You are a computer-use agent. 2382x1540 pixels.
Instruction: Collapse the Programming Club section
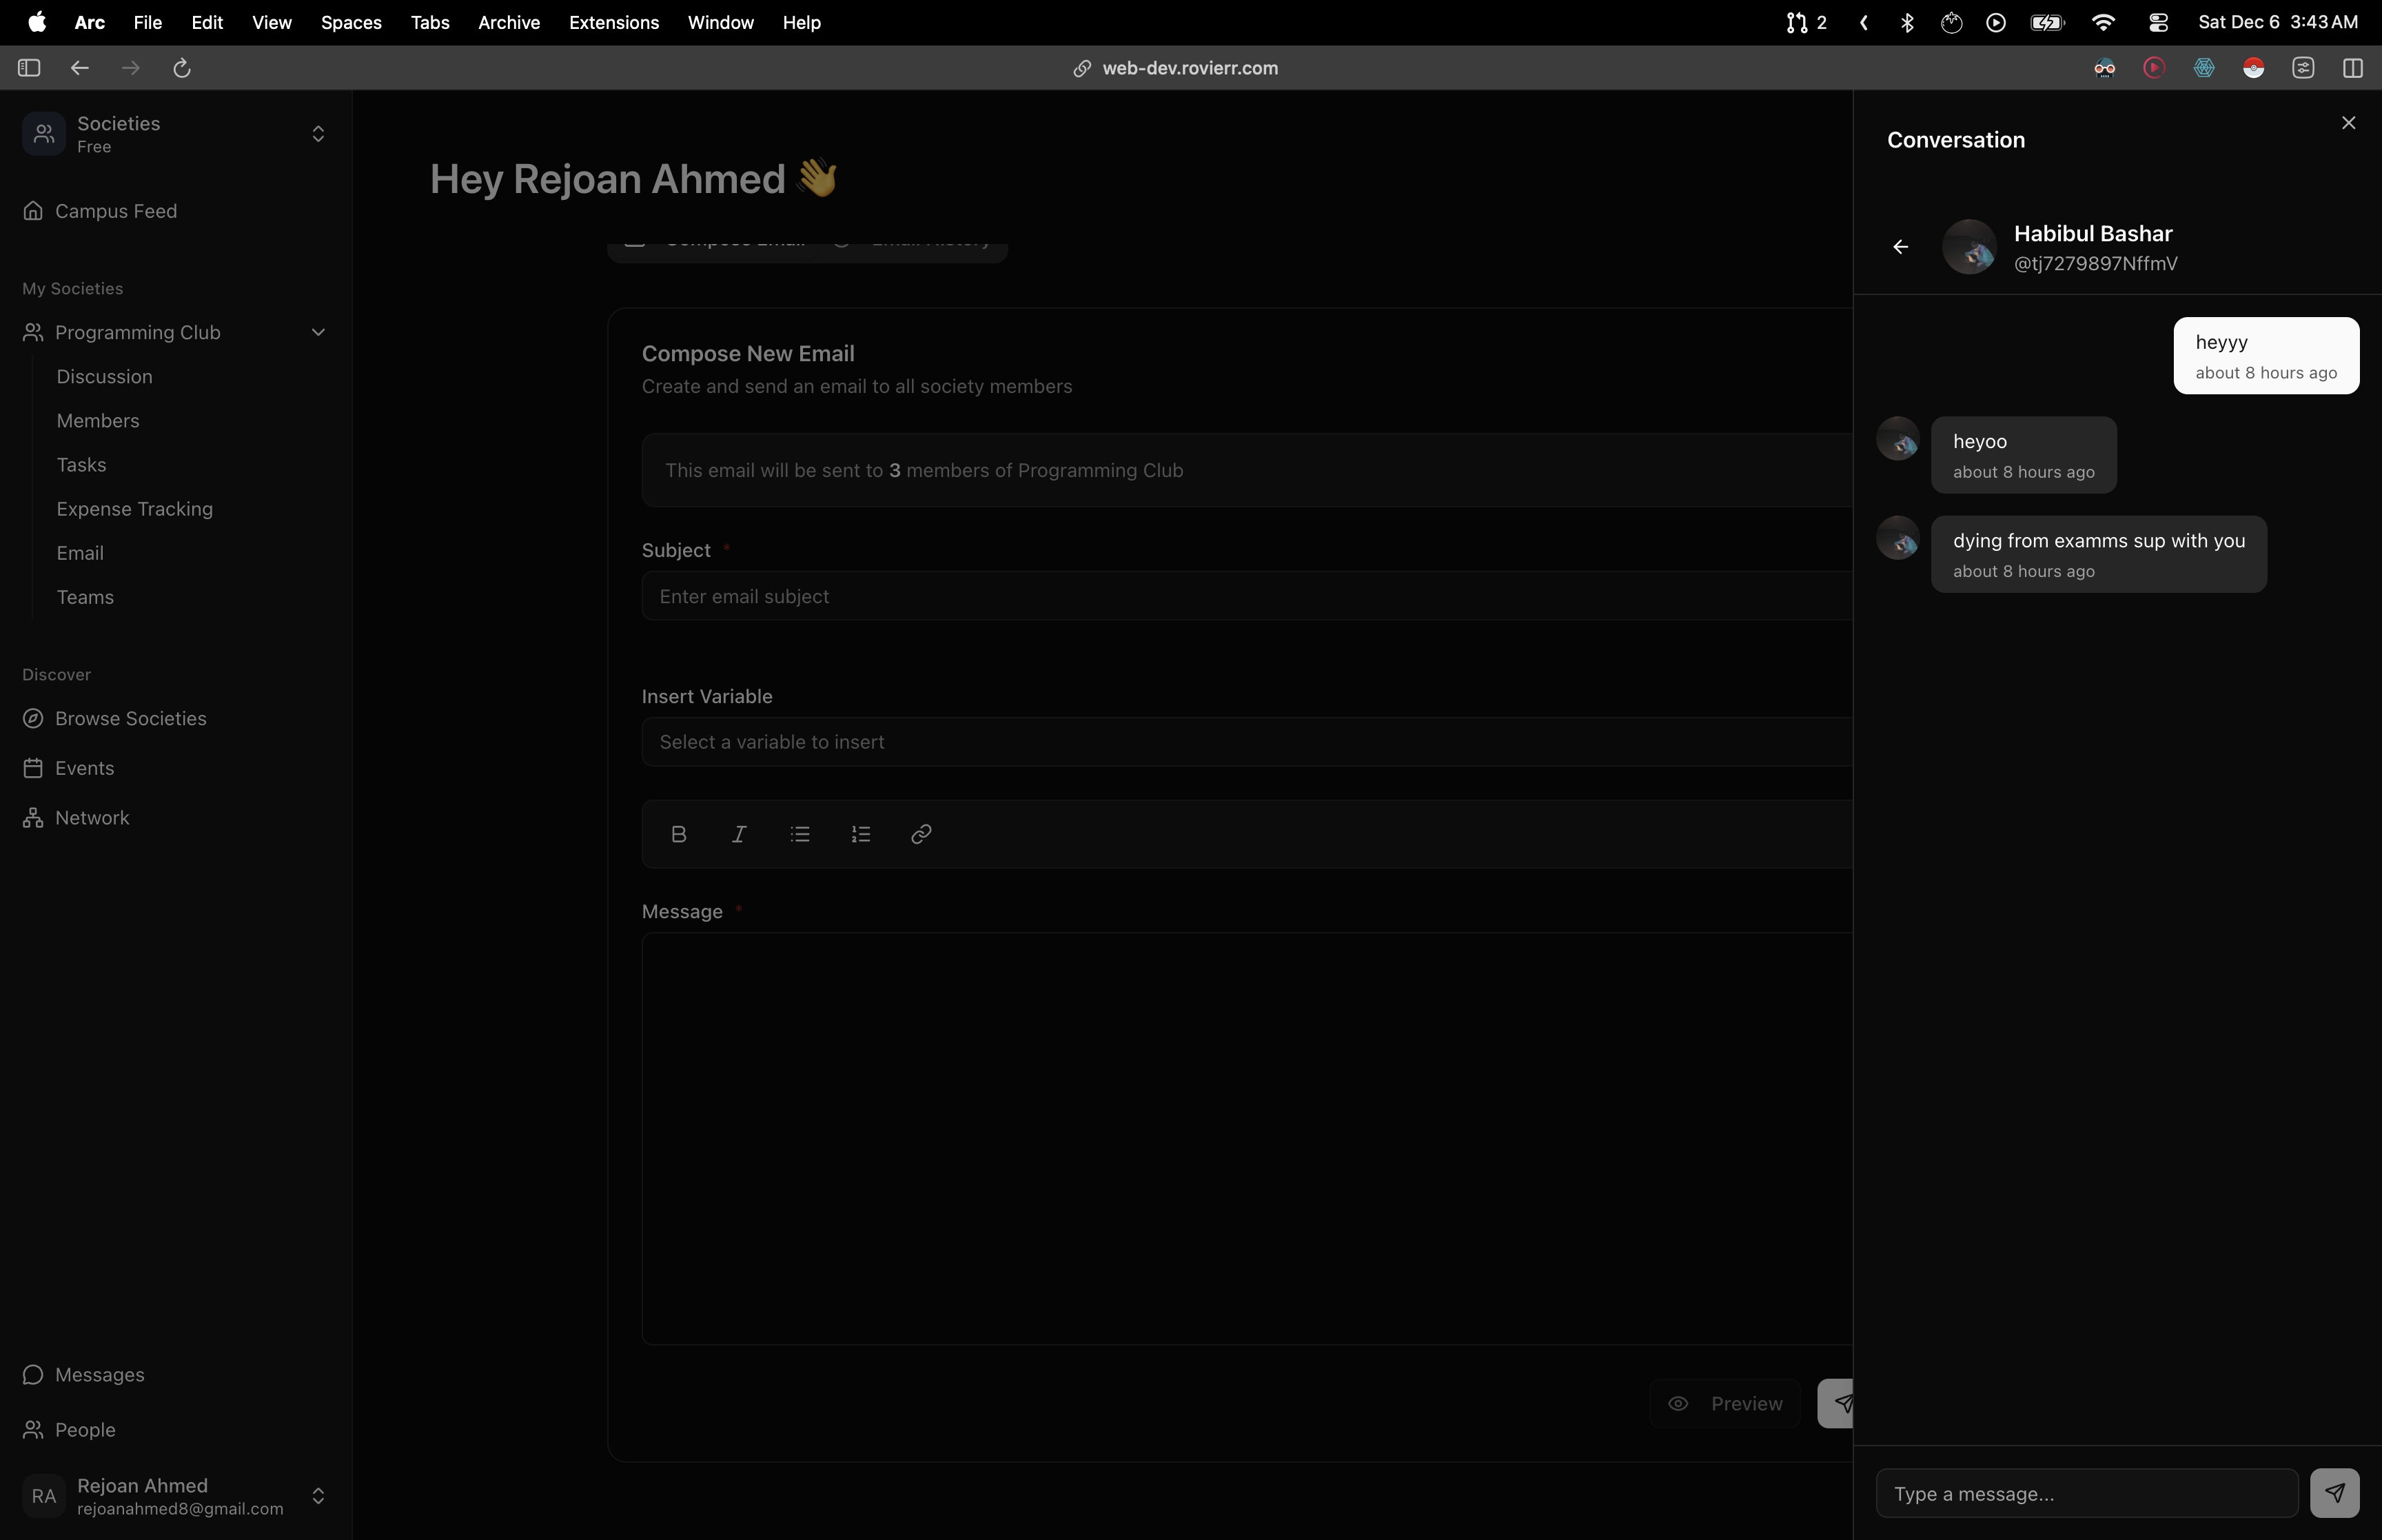tap(318, 333)
